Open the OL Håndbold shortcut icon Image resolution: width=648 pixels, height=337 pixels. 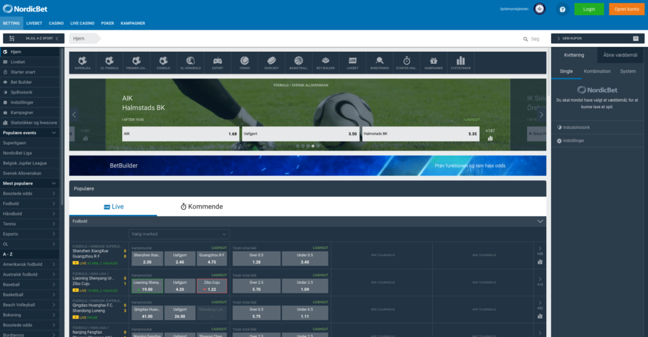[x=190, y=63]
